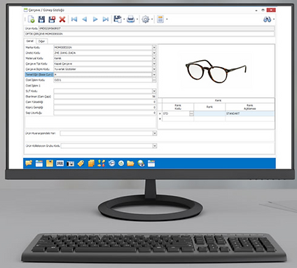The width and height of the screenshot is (297, 268).
Task: Click the green recycle circle icon in the bottom bar
Action: [121, 163]
